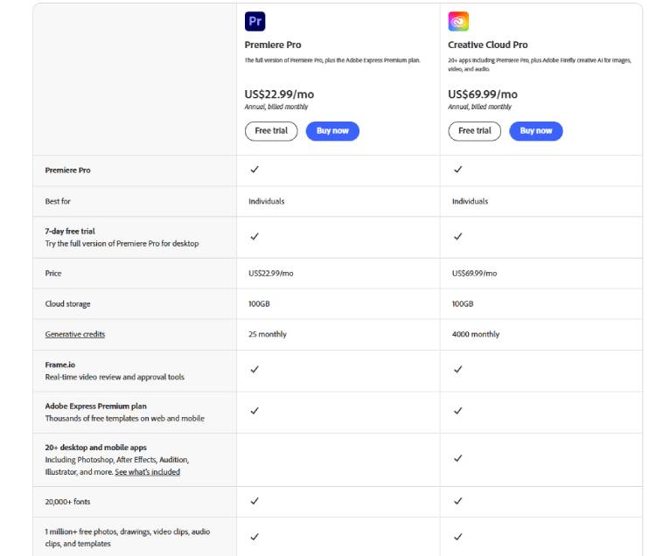The image size is (656, 556).
Task: Click the Creative Cloud Pro logo icon
Action: point(458,21)
